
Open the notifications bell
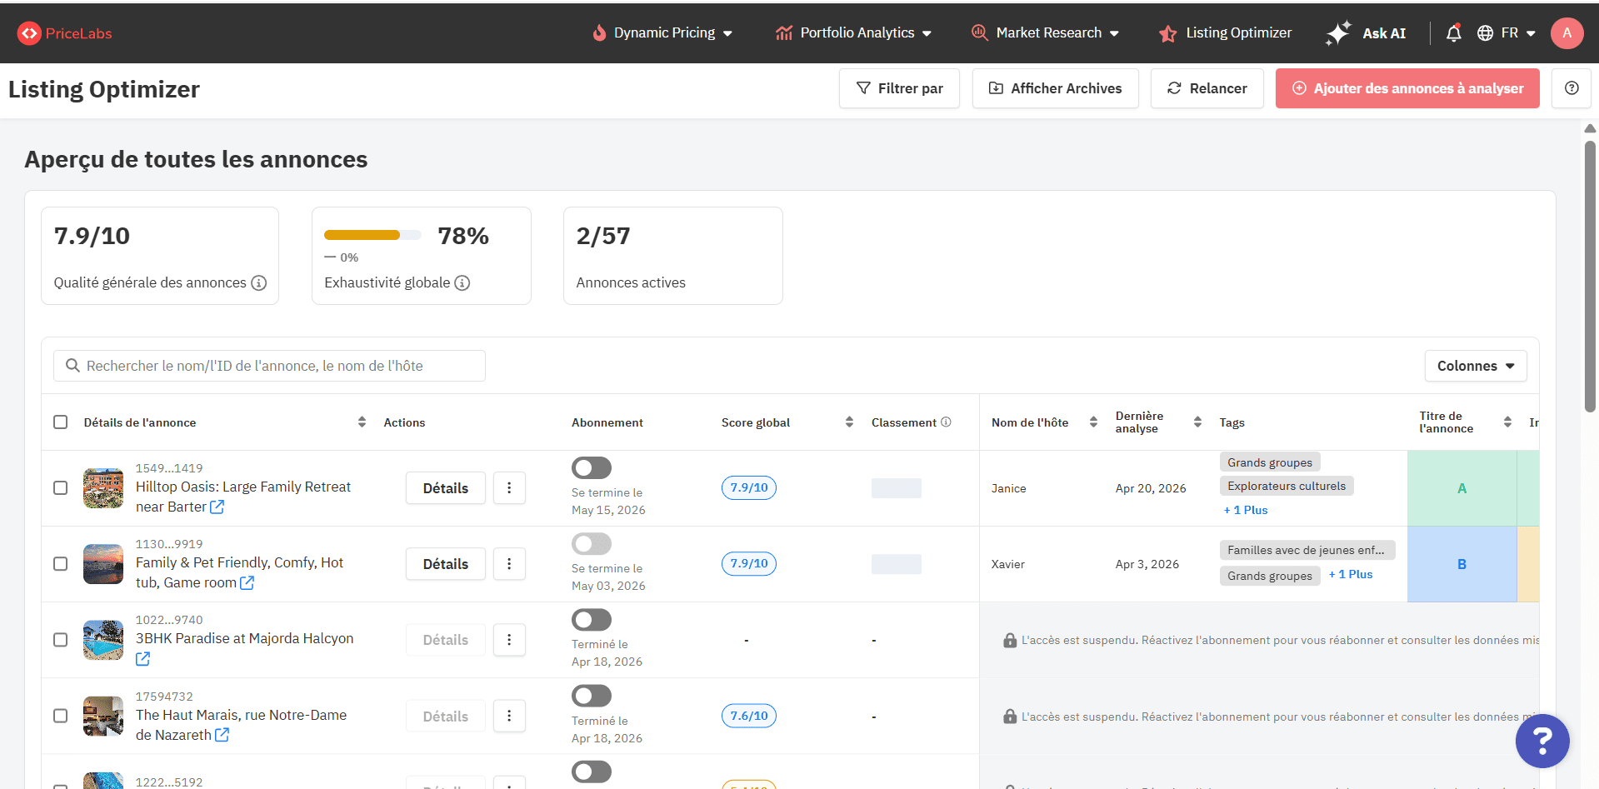1453,32
